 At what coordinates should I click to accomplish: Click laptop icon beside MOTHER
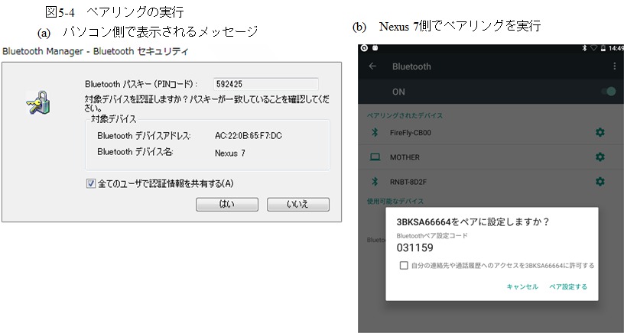pos(375,157)
